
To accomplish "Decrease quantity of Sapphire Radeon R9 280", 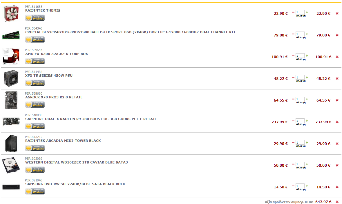I will (x=293, y=121).
